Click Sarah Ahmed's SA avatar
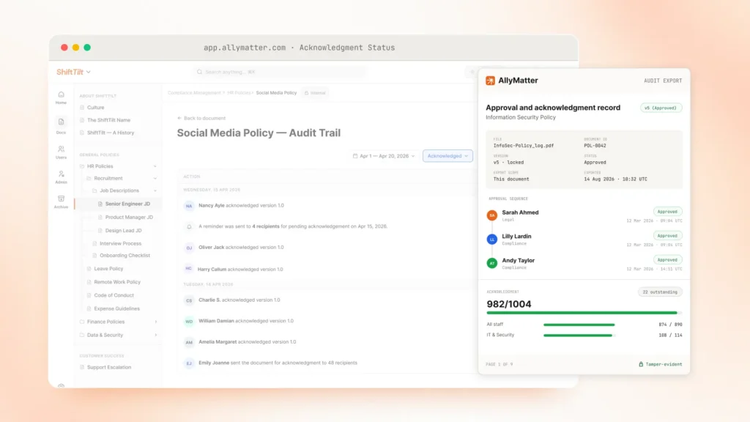 (491, 215)
